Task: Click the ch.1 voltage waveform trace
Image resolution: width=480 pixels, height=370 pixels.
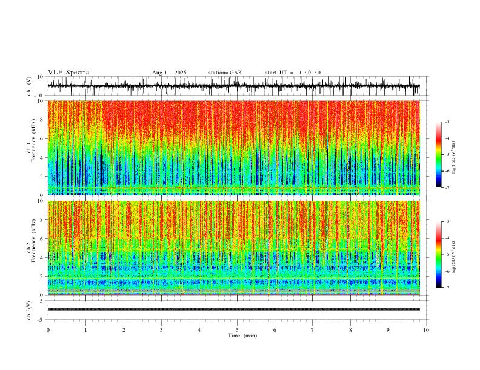Action: tap(233, 86)
